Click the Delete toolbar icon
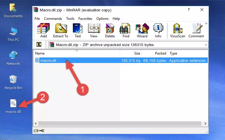 (110, 30)
